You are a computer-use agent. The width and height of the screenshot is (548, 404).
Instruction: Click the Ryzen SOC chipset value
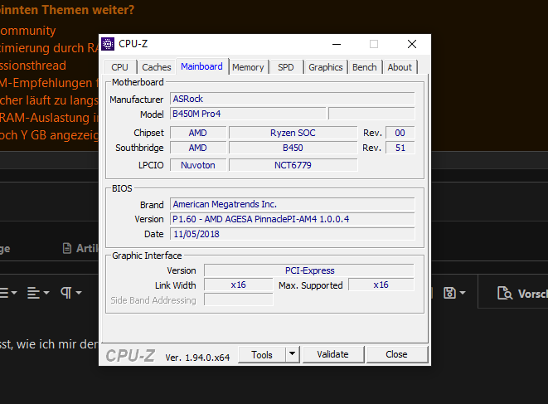click(293, 133)
